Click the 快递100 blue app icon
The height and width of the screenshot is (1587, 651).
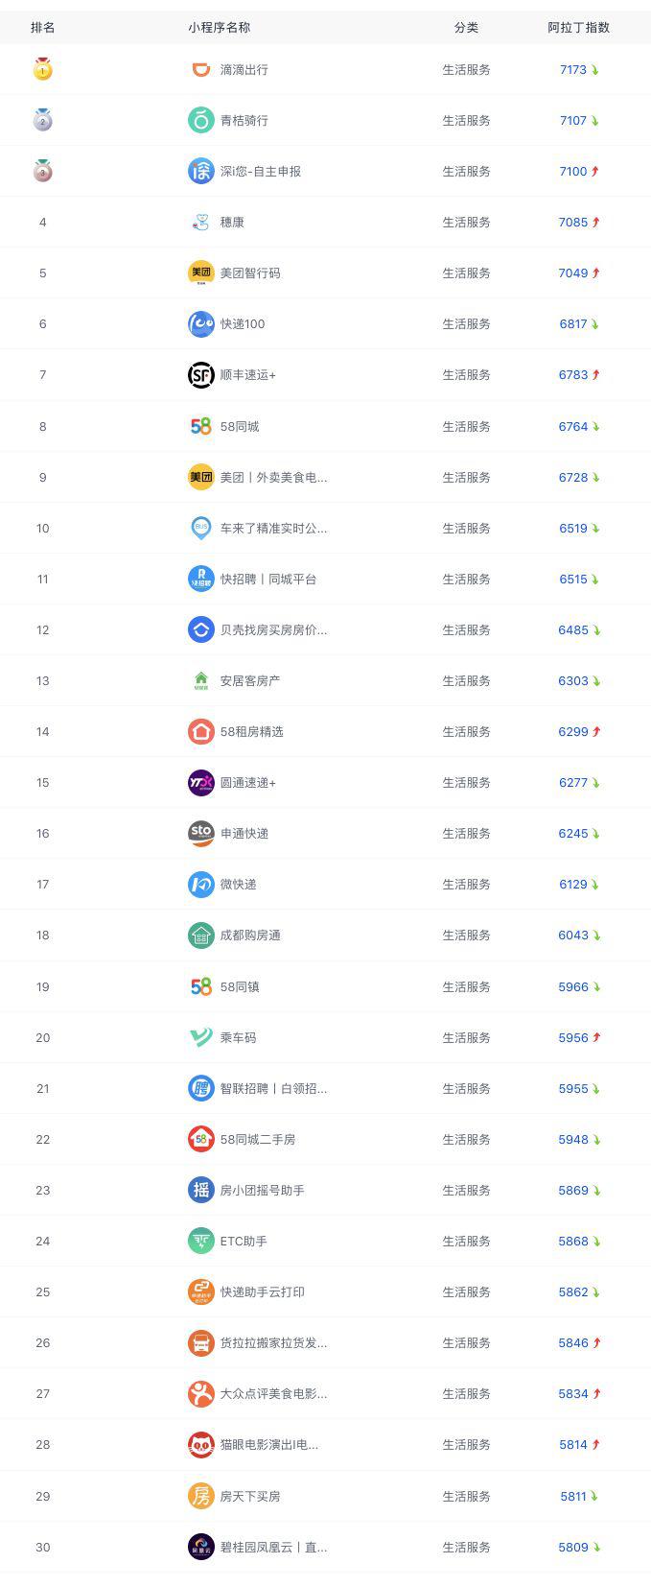point(200,324)
